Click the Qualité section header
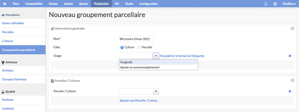 coord(8,91)
